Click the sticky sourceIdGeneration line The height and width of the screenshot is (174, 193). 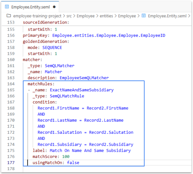click(45, 22)
